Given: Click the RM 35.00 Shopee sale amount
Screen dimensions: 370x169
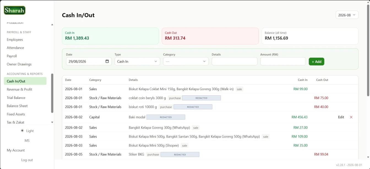Looking at the screenshot, I should coord(300,146).
